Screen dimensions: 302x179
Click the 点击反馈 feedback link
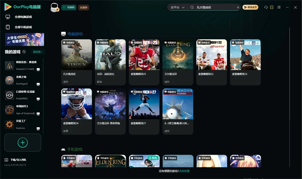click(x=184, y=171)
